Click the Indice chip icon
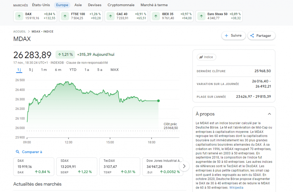293x192 pixels. click(x=201, y=57)
